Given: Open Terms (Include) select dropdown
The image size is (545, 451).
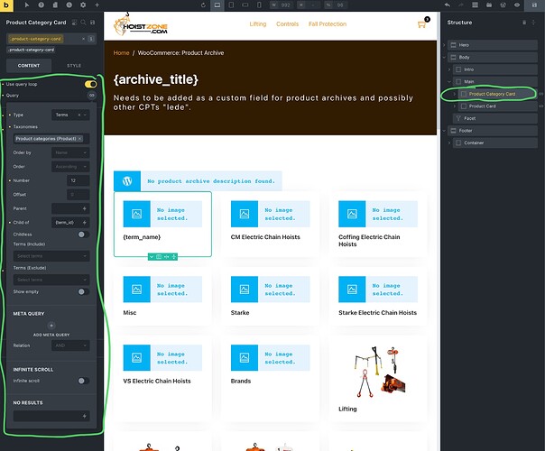Looking at the screenshot, I should (x=51, y=256).
